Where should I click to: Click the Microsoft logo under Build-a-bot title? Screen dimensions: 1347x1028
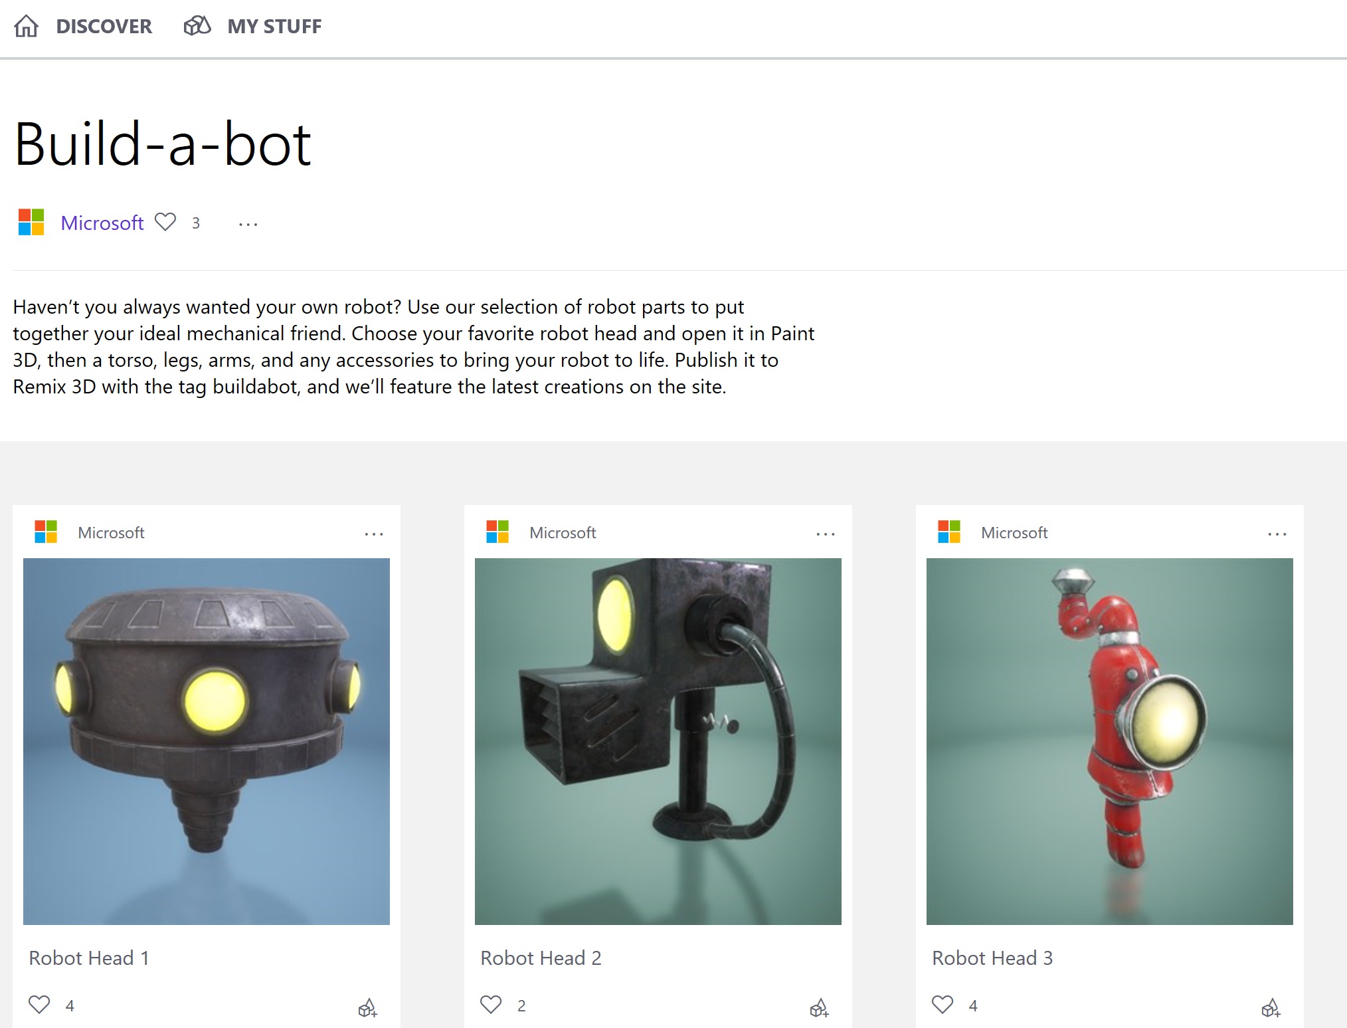[31, 222]
